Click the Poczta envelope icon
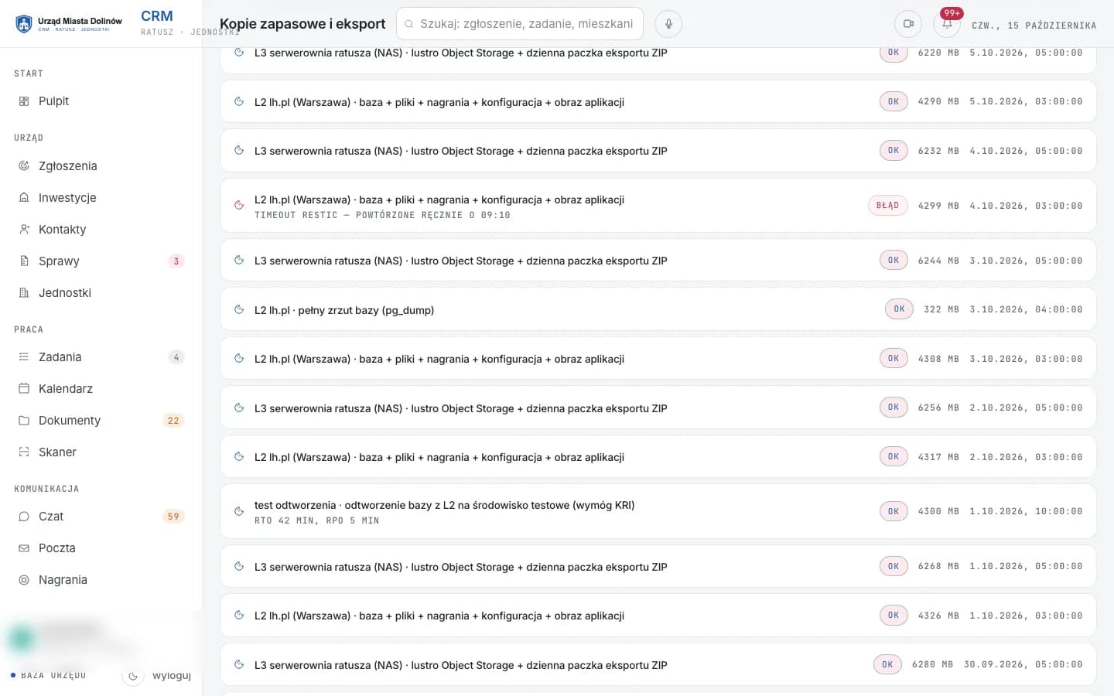This screenshot has height=696, width=1114. click(24, 548)
